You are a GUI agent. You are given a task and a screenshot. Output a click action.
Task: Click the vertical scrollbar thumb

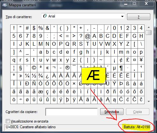click(149, 32)
